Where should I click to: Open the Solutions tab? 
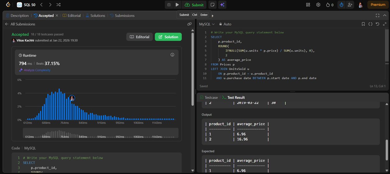pyautogui.click(x=96, y=16)
